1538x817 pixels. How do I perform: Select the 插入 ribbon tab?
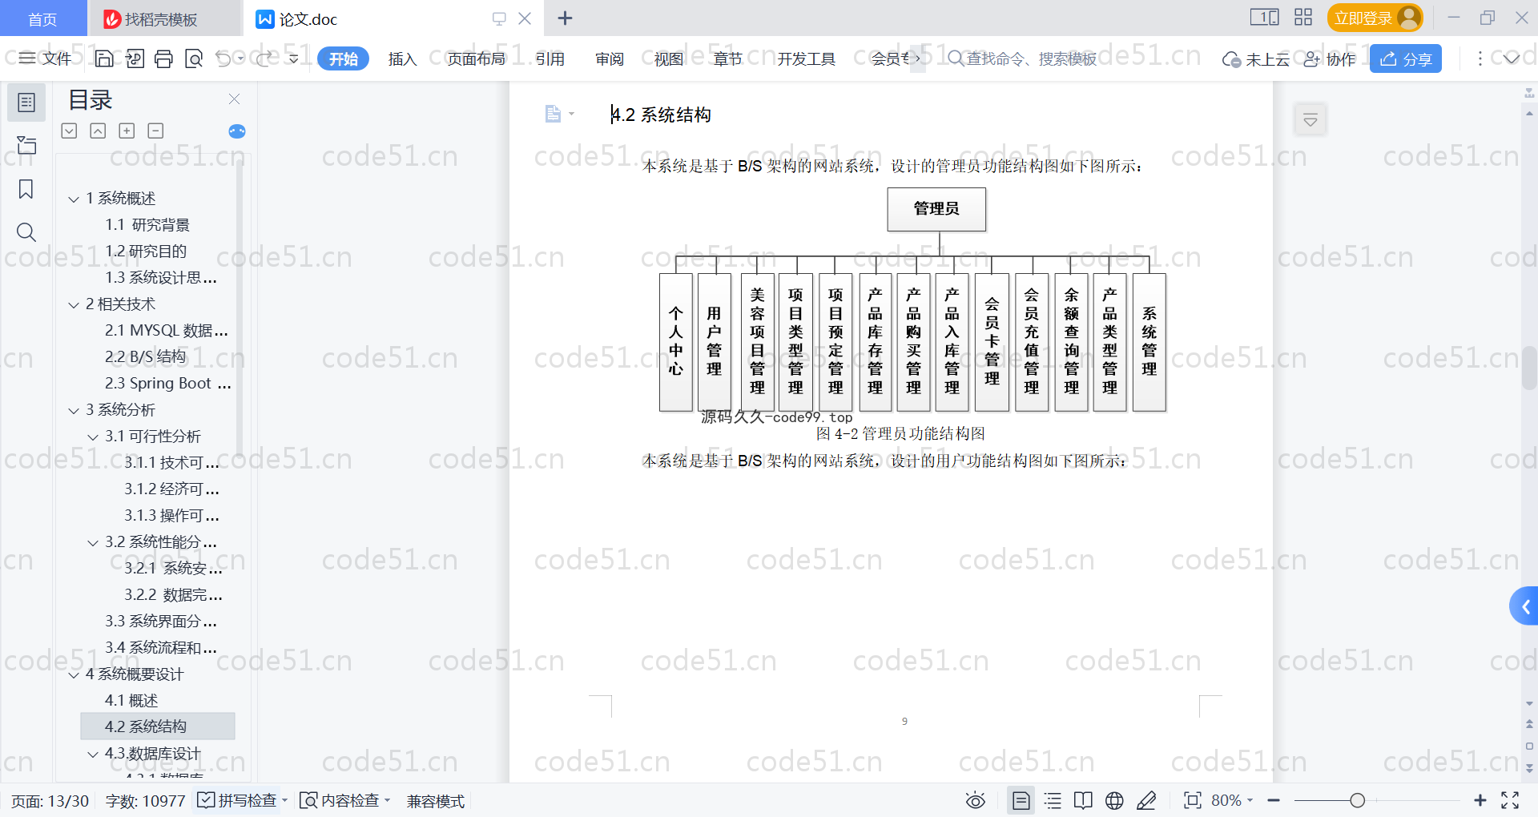(x=402, y=58)
